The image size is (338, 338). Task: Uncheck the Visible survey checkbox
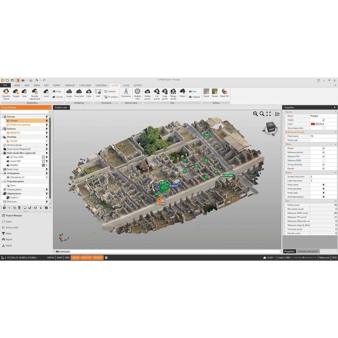323,120
